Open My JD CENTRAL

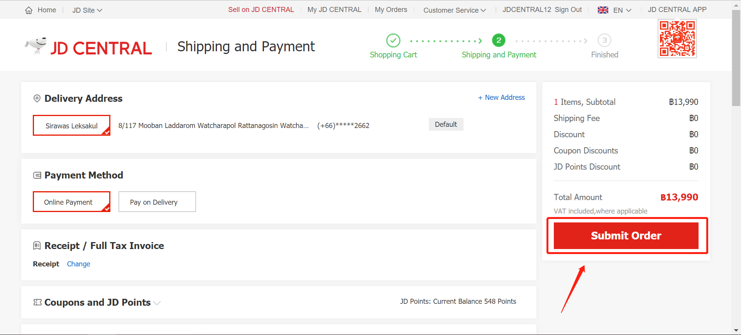click(334, 10)
